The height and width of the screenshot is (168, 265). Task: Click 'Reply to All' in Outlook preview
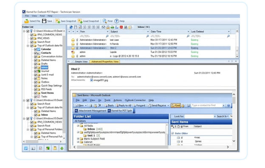(123, 105)
